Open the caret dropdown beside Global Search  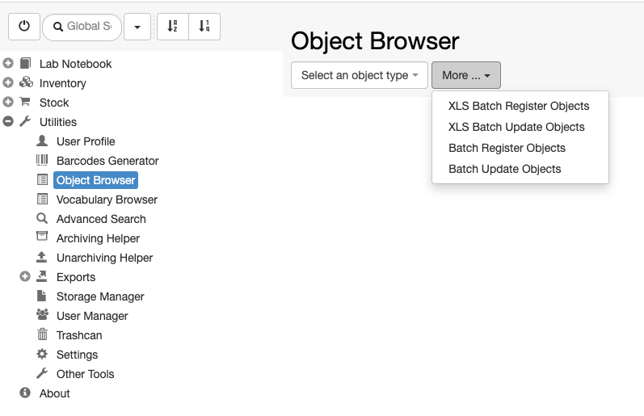pyautogui.click(x=137, y=27)
